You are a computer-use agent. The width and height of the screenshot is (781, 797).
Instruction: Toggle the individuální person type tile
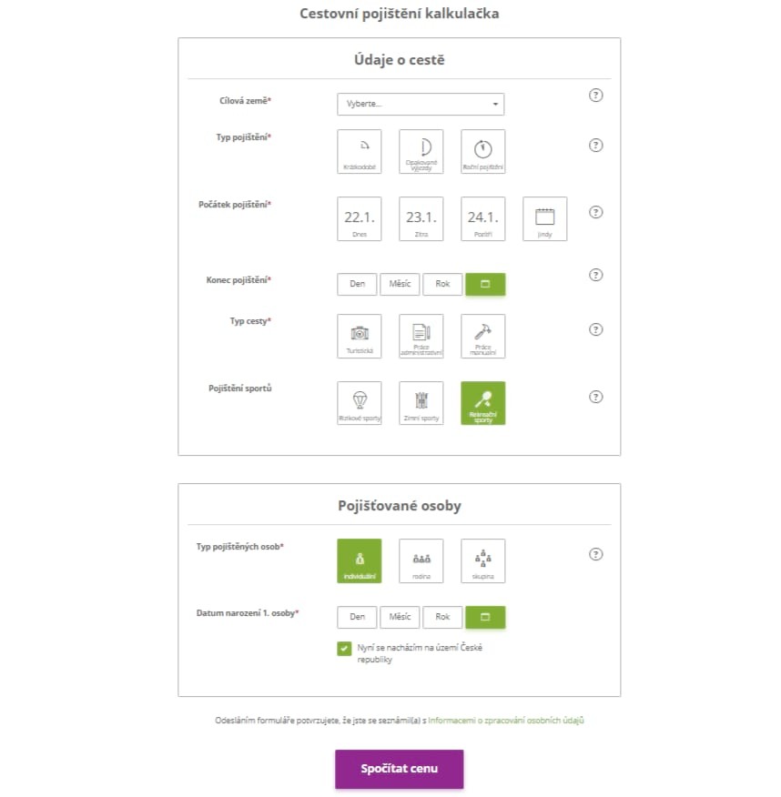pos(359,560)
